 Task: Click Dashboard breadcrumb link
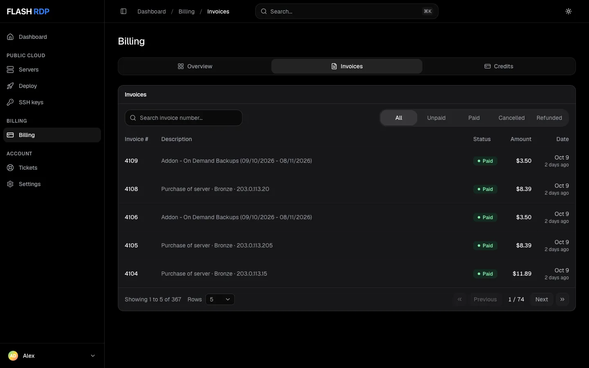point(152,11)
